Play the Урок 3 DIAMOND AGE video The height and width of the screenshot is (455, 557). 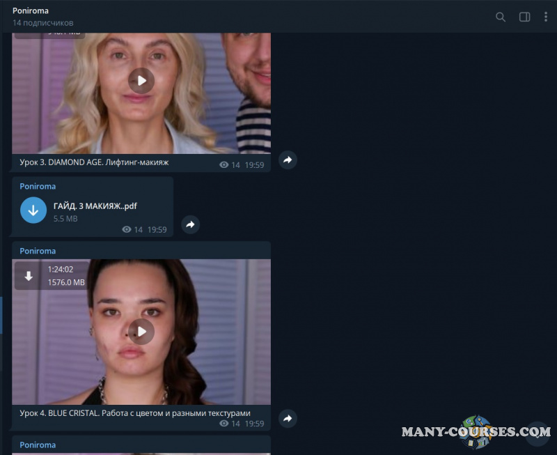[x=141, y=80]
